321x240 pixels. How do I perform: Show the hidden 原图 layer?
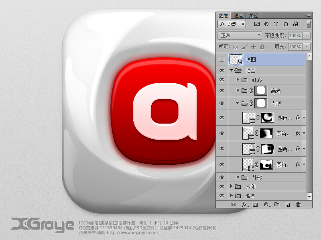(222, 59)
